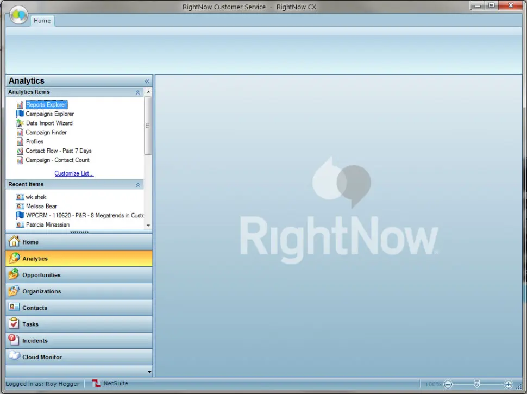Collapse the Analytics Items section

(x=138, y=92)
